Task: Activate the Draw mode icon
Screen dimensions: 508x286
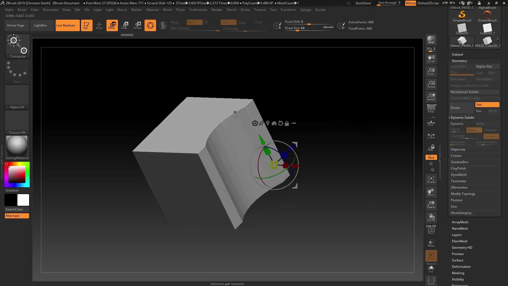Action: [99, 25]
